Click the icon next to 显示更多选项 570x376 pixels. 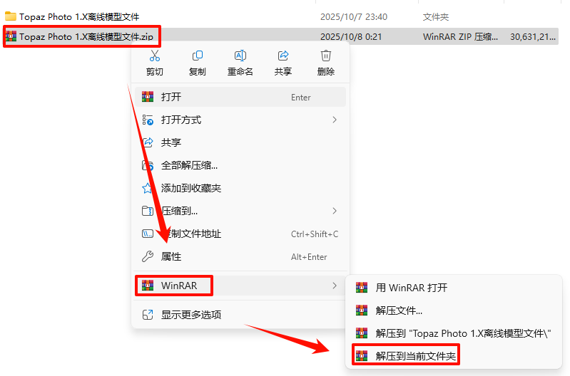coord(148,315)
